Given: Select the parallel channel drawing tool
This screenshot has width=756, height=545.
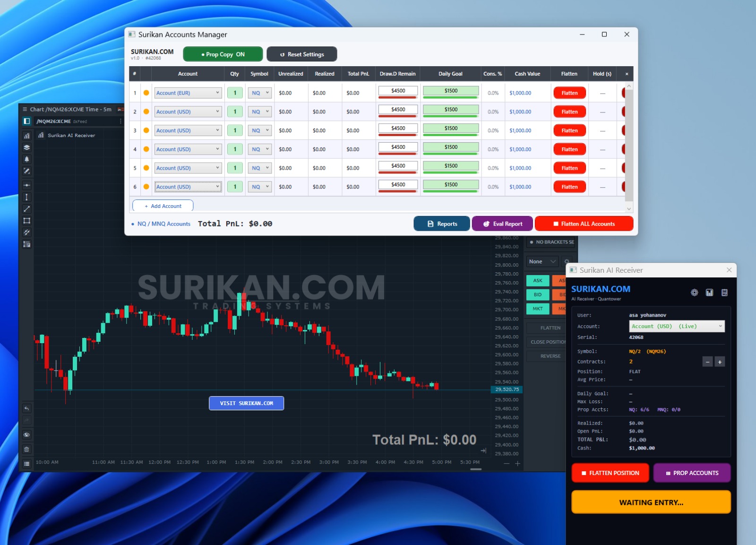Looking at the screenshot, I should [x=27, y=233].
